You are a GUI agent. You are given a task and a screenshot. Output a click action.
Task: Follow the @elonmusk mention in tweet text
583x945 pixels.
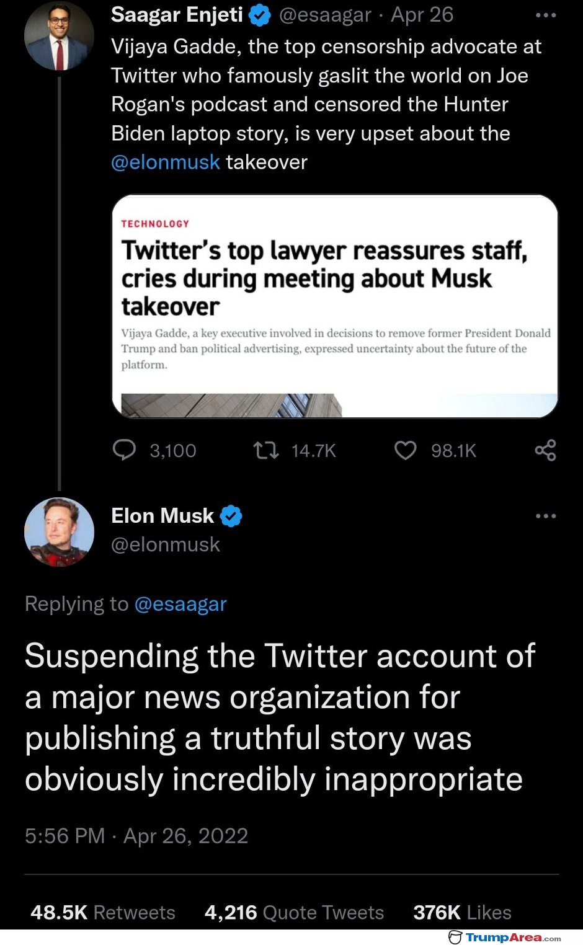(x=166, y=162)
